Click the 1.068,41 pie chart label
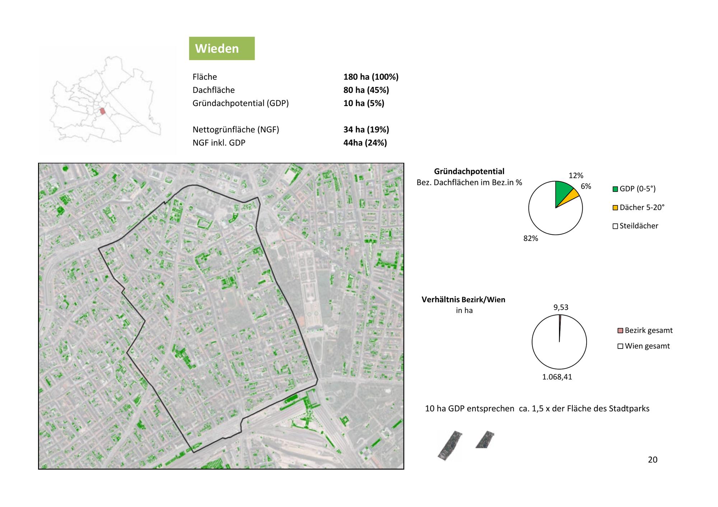Viewport: 718px width, 507px height. [x=557, y=377]
